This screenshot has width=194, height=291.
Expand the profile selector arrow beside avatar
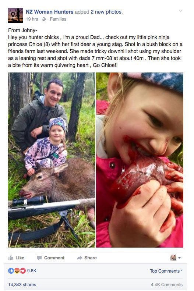[x=179, y=258]
